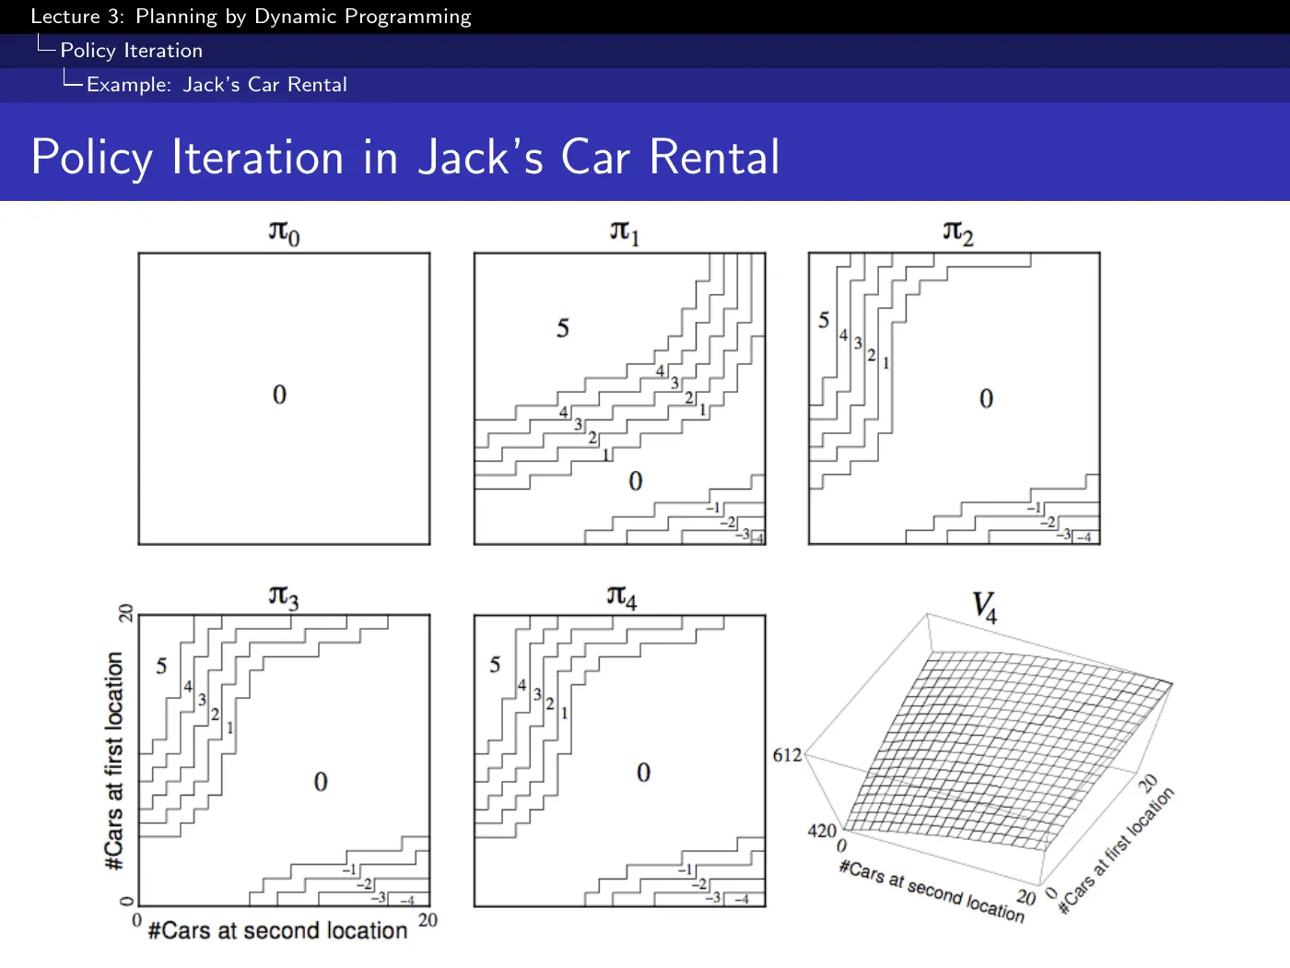Click the '#Cars at second location' axis label under π3
1290x968 pixels.
click(x=277, y=931)
